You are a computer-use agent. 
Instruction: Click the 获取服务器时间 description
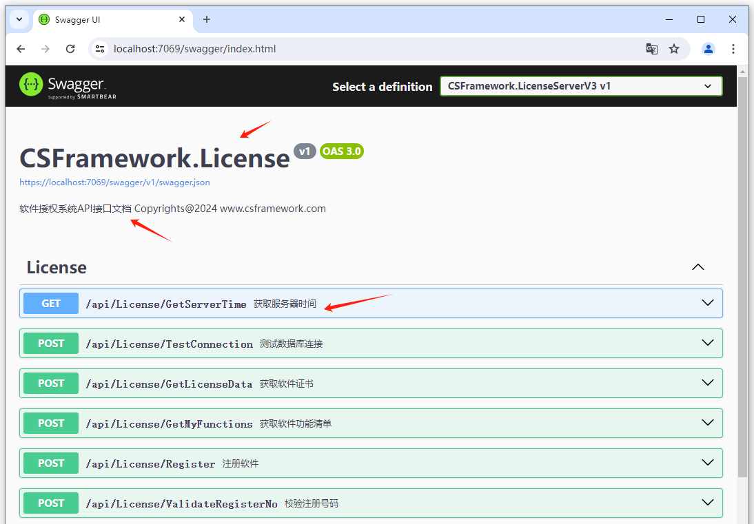click(285, 304)
